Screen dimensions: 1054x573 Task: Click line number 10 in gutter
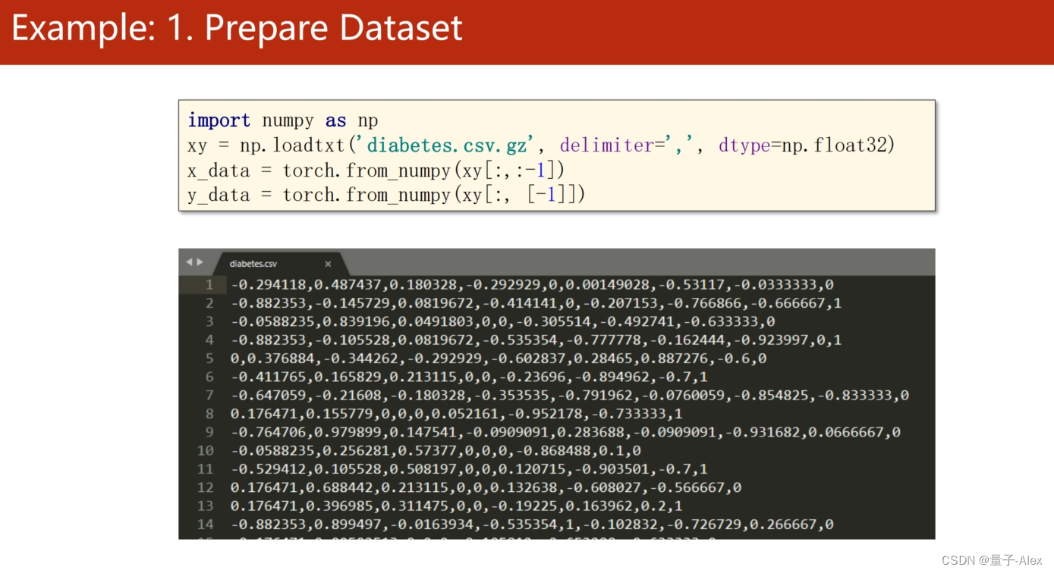pyautogui.click(x=206, y=450)
